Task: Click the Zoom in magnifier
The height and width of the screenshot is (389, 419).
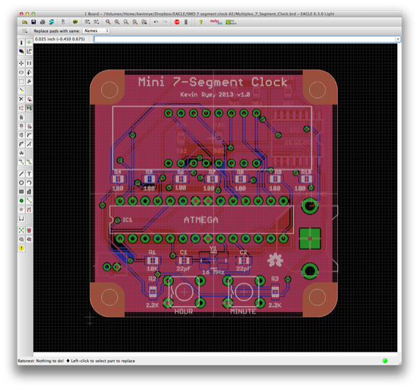Action: (x=117, y=22)
